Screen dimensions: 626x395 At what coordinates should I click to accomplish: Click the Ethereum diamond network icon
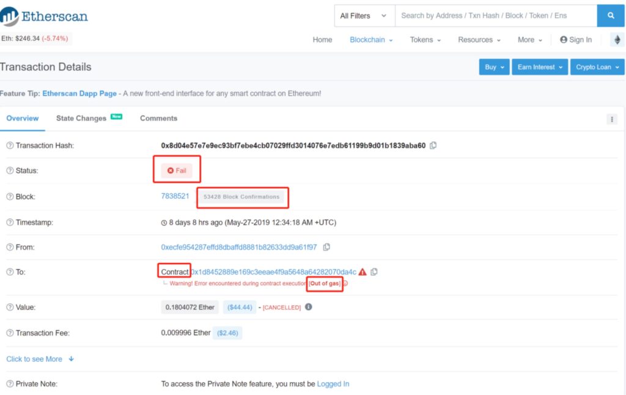coord(617,40)
